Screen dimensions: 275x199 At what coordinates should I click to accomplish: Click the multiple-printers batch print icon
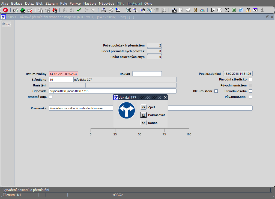[x=111, y=10]
